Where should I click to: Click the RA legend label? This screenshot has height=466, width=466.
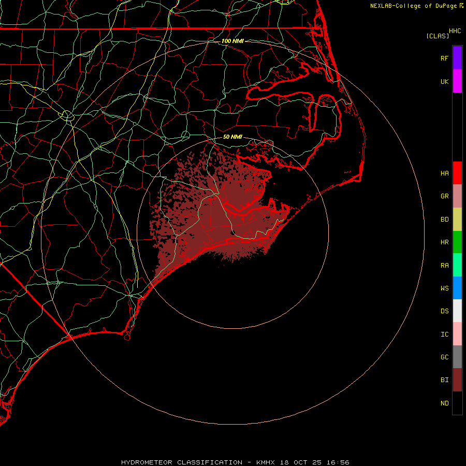coord(444,266)
